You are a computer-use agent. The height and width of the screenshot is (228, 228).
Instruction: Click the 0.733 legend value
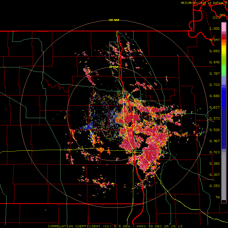[x=215, y=85]
